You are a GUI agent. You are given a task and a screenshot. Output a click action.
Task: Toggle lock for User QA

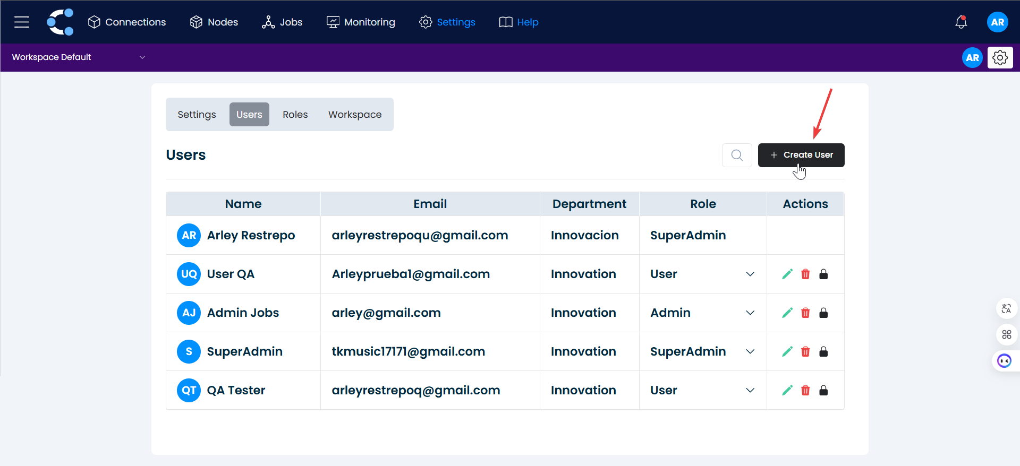click(823, 274)
